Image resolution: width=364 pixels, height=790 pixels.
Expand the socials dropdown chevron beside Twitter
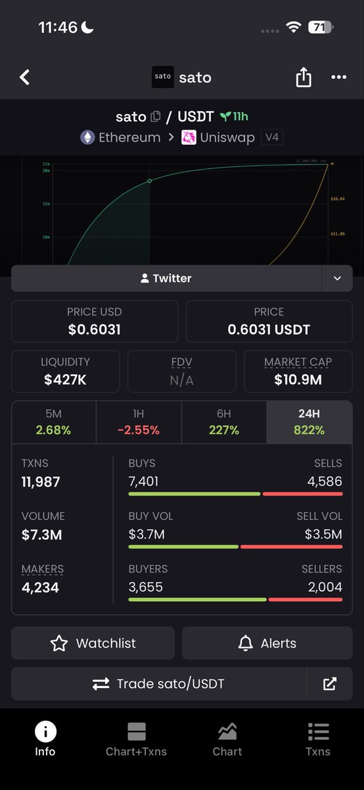[337, 278]
